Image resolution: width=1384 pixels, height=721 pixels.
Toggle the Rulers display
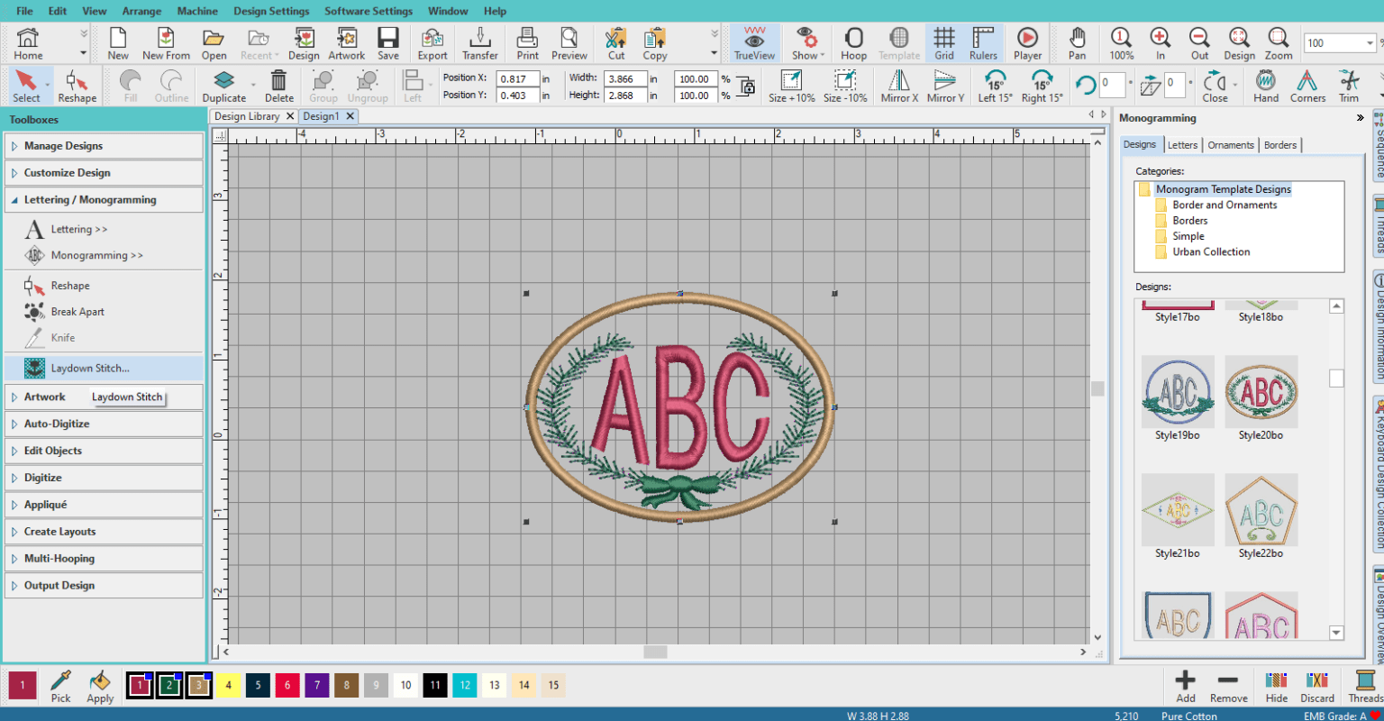tap(982, 42)
